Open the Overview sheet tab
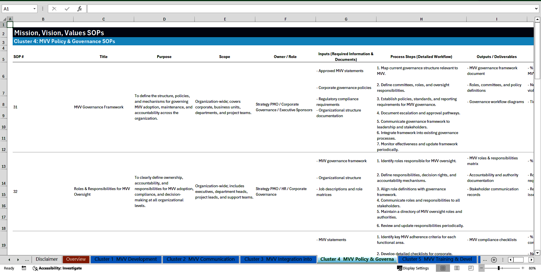 pos(76,259)
